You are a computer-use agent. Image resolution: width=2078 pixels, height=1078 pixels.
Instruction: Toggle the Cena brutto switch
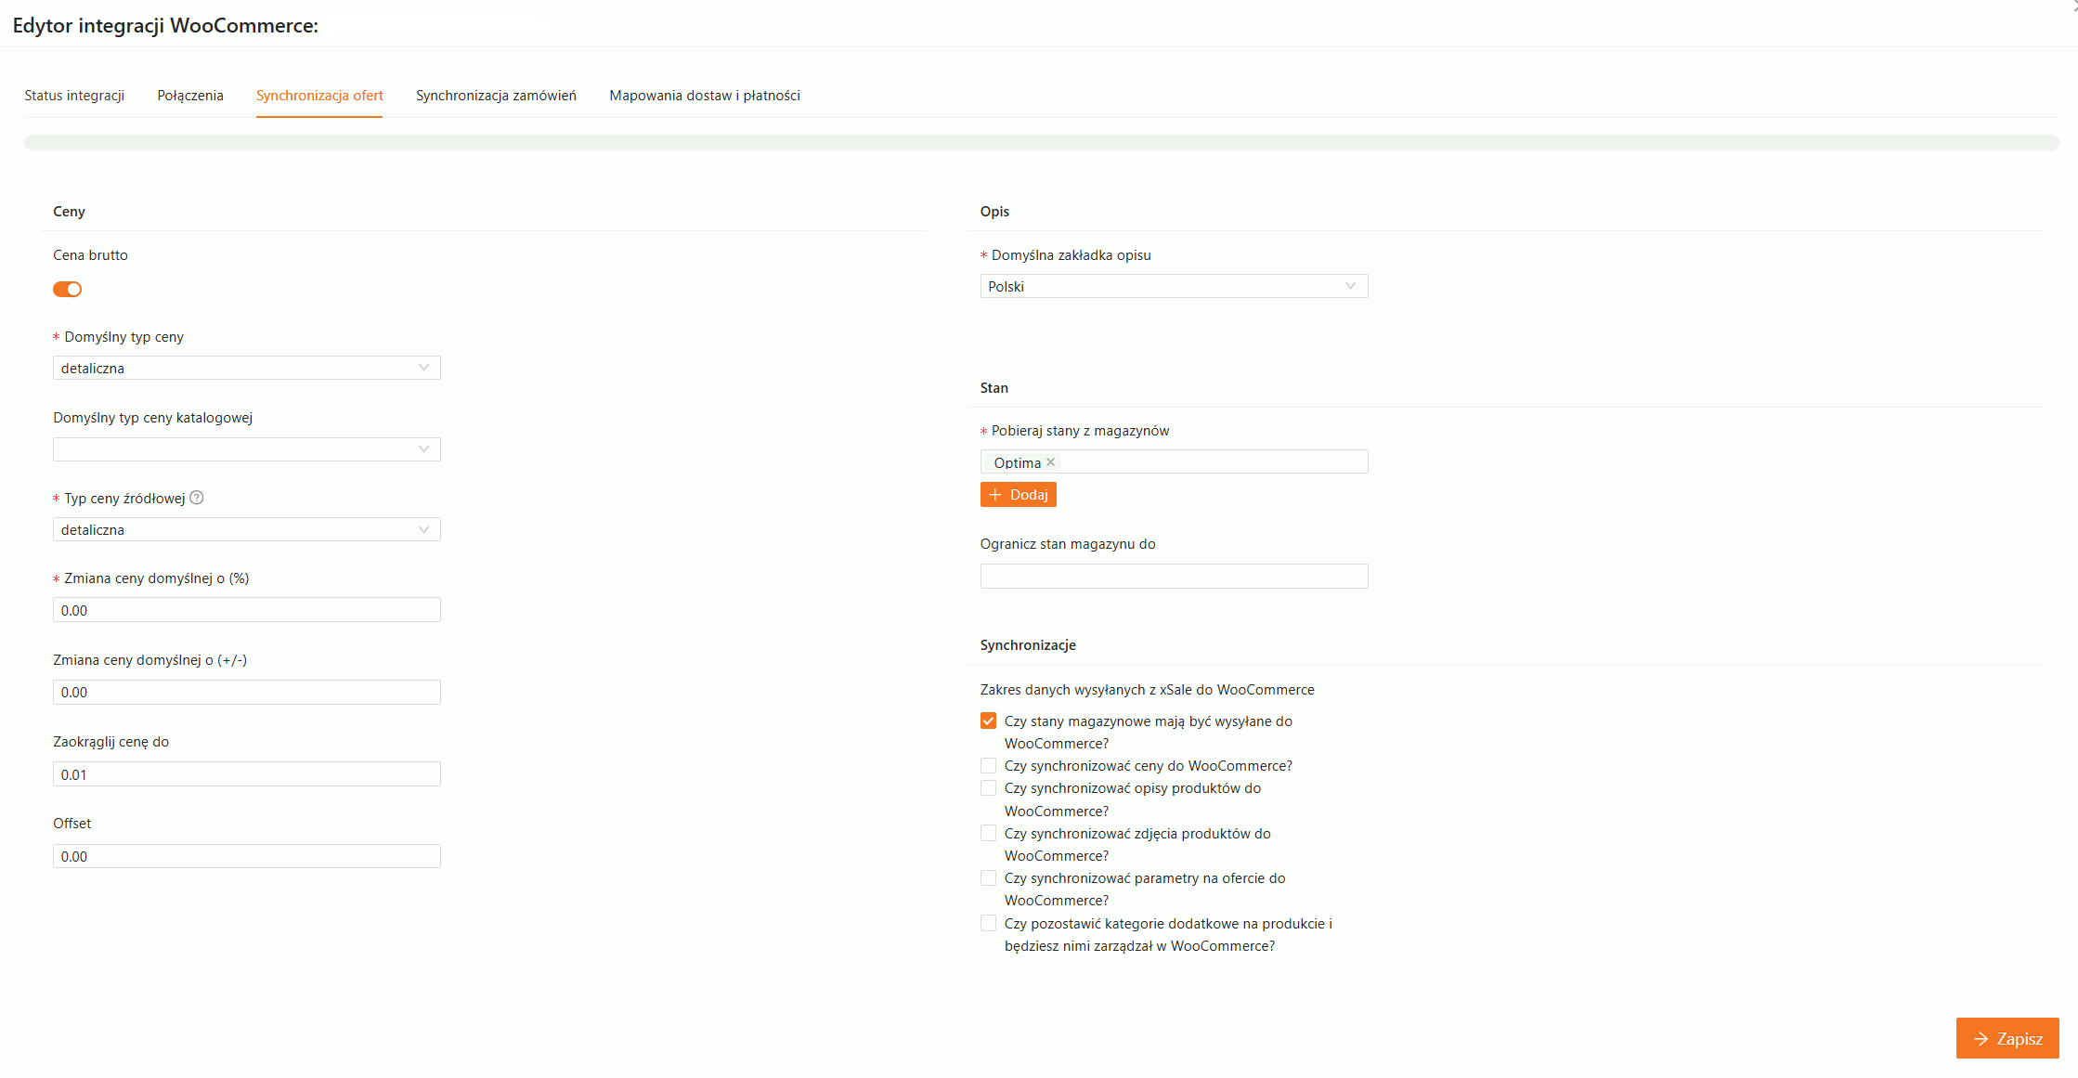click(67, 290)
